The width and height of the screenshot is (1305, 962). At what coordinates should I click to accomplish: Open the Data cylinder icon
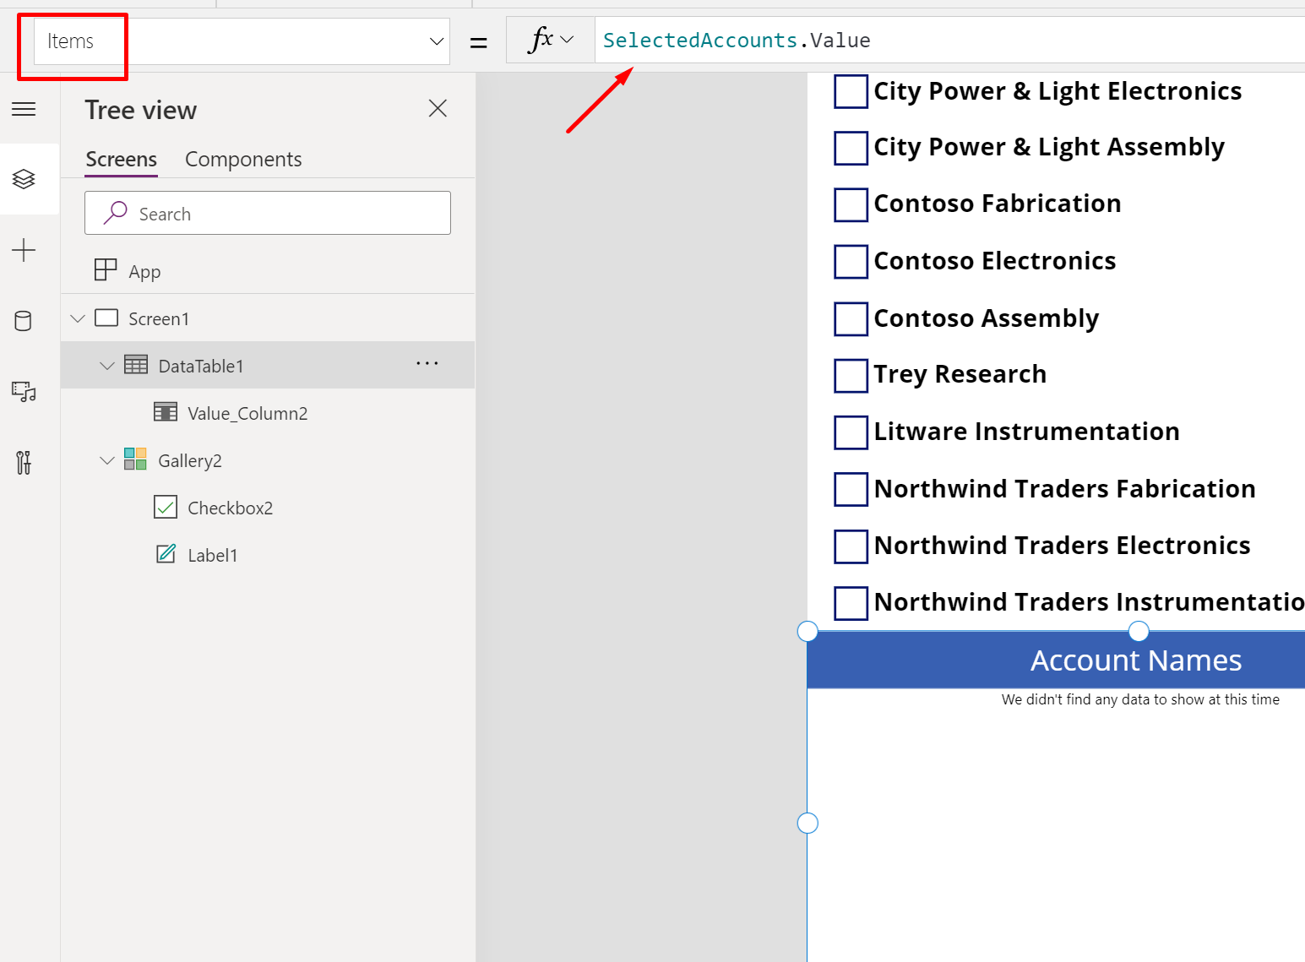click(24, 321)
